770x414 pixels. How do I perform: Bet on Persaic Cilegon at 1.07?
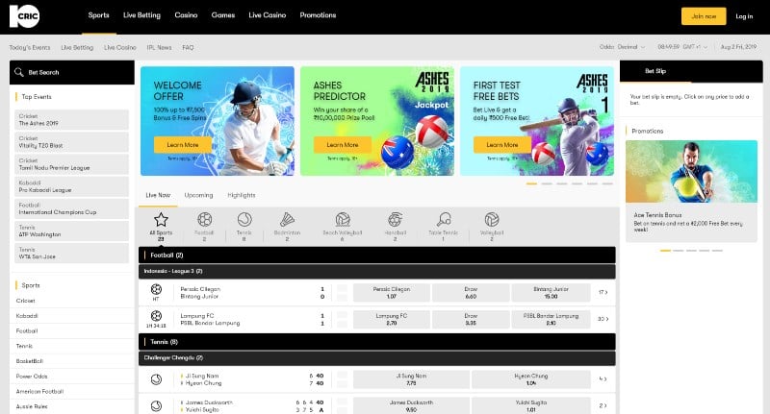pos(392,293)
